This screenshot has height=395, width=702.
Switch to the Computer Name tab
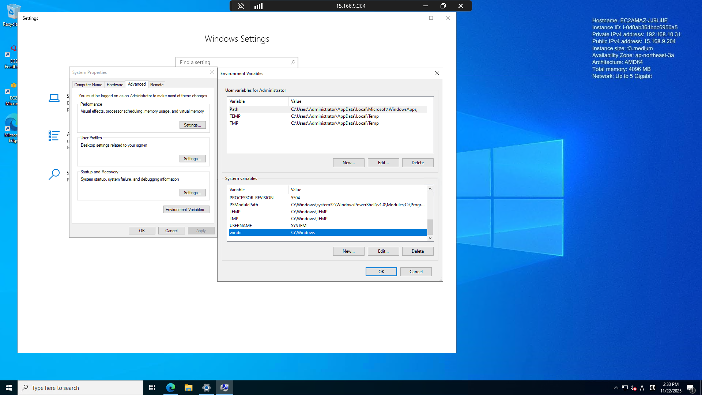click(88, 85)
